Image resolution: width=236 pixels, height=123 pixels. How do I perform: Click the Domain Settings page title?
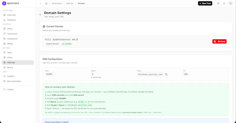tap(58, 13)
